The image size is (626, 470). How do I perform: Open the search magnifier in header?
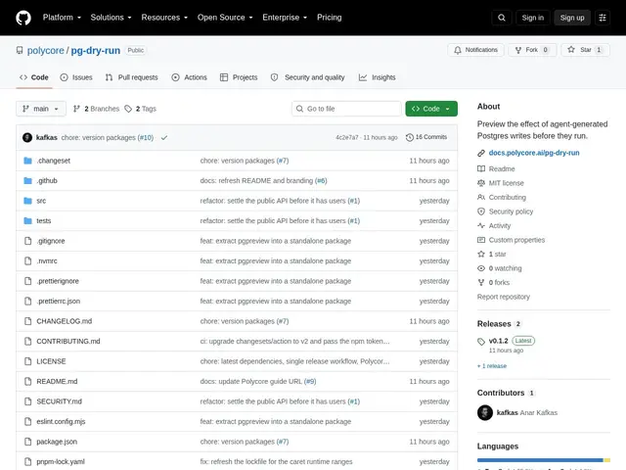click(502, 18)
